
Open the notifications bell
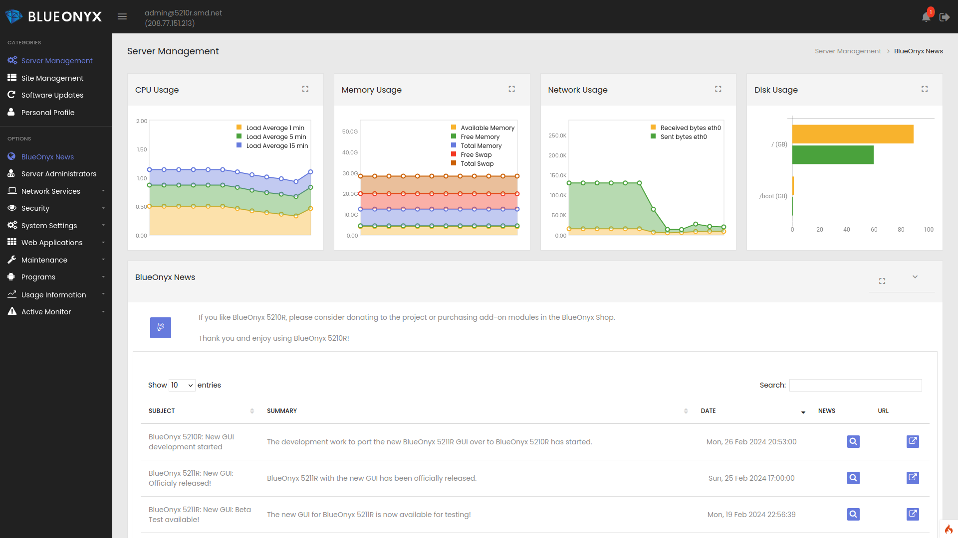(926, 17)
